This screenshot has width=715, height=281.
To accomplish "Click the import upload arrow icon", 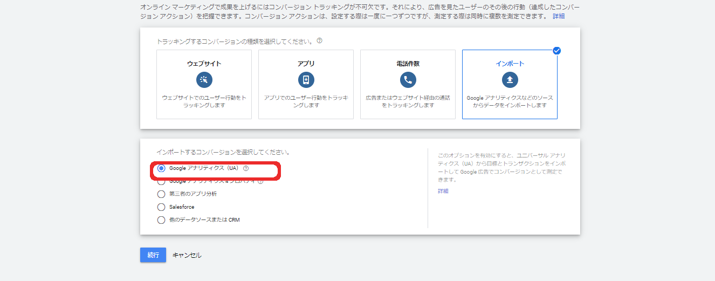I will pyautogui.click(x=510, y=80).
